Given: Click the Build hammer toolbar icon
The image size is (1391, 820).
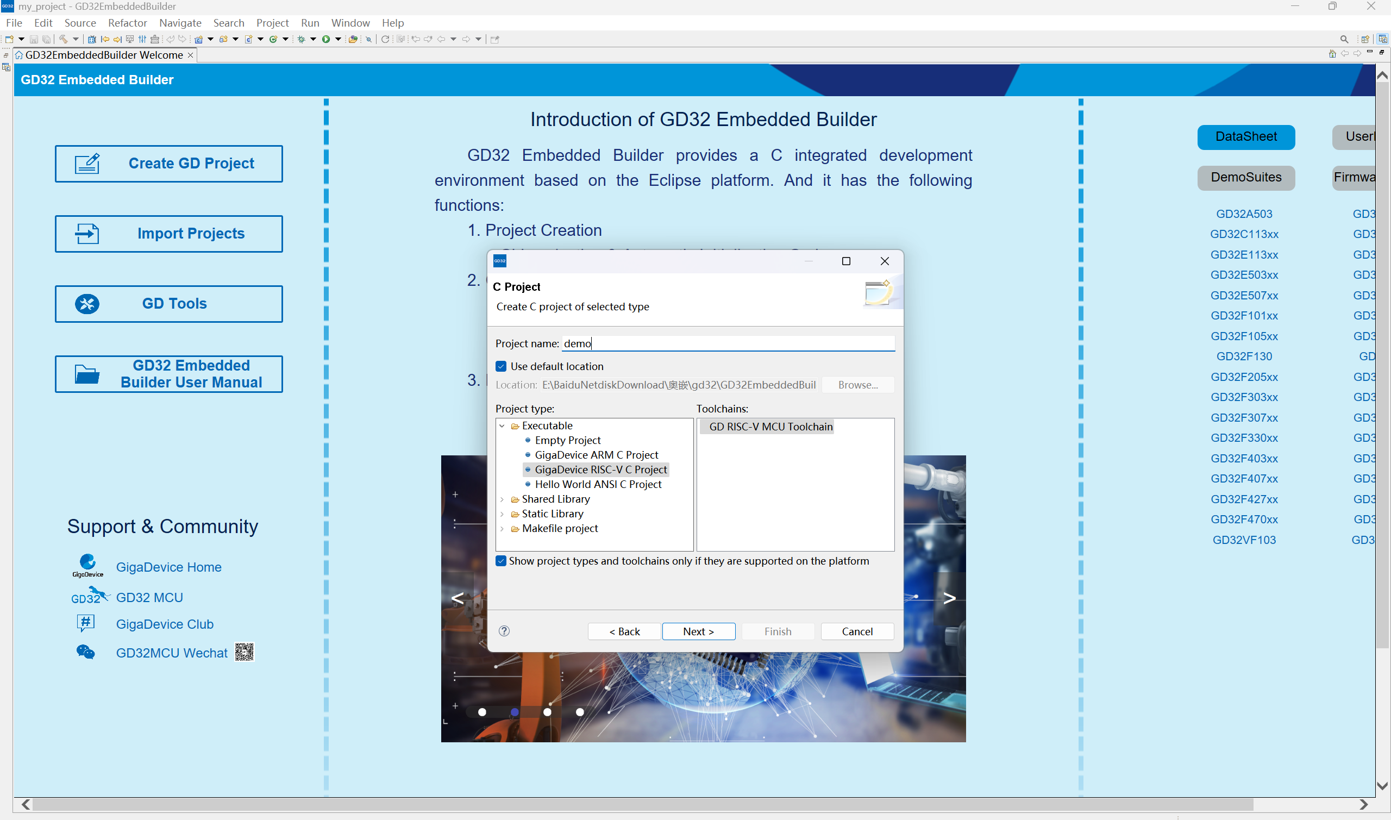Looking at the screenshot, I should coord(64,39).
